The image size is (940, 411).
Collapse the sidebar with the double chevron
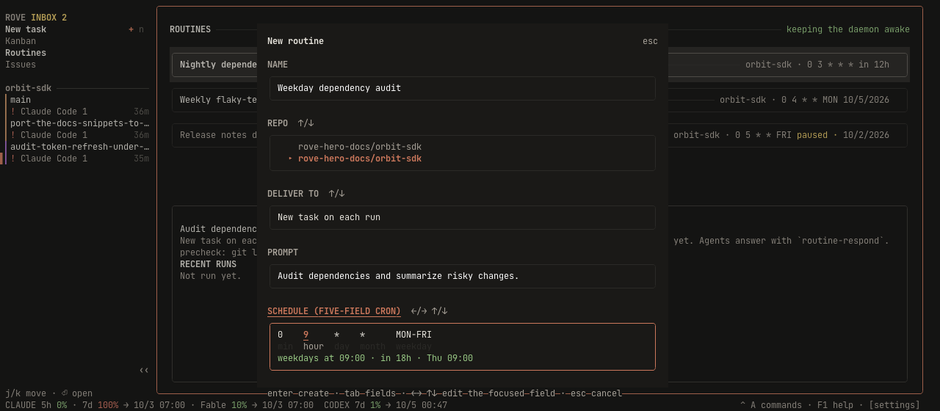(144, 370)
